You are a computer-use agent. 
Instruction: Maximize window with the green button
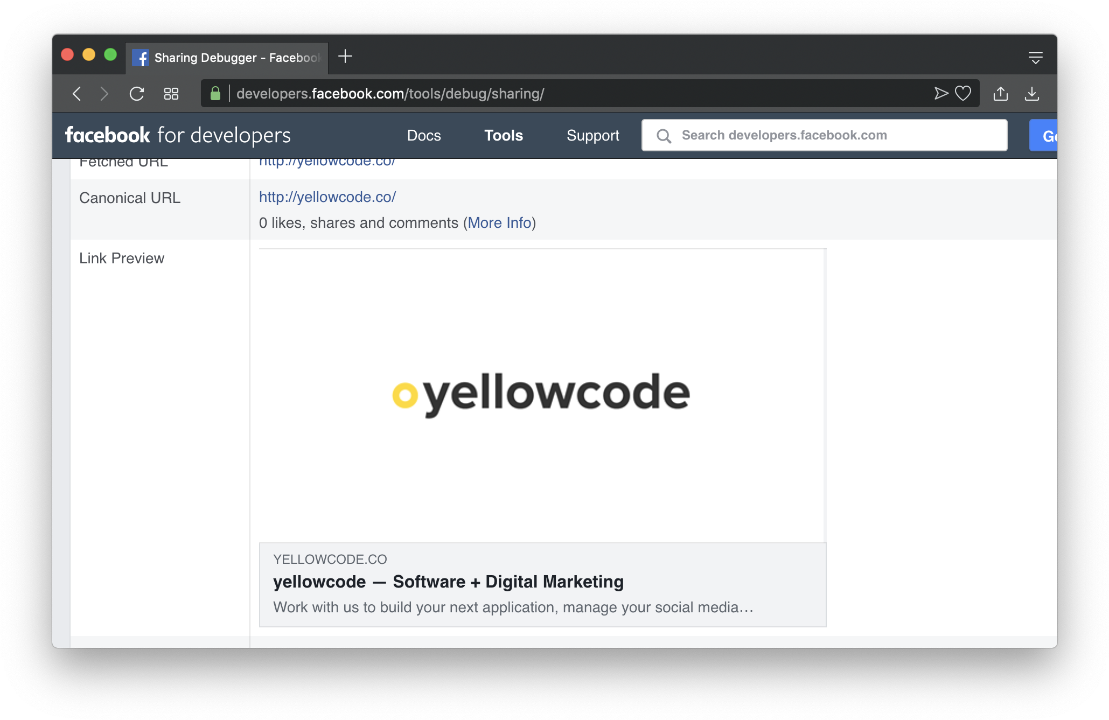[x=110, y=55]
